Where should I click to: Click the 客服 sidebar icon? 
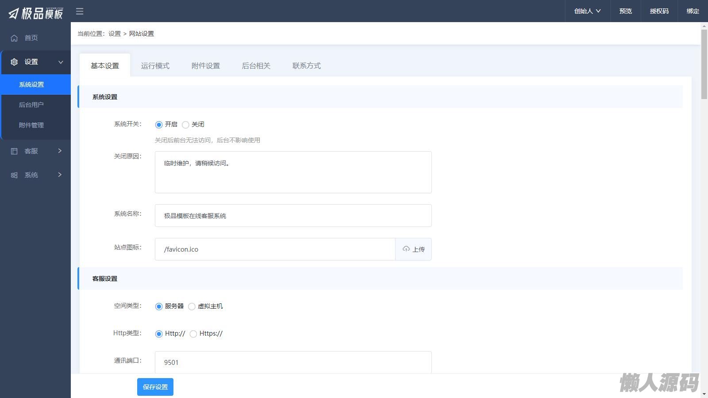click(14, 151)
